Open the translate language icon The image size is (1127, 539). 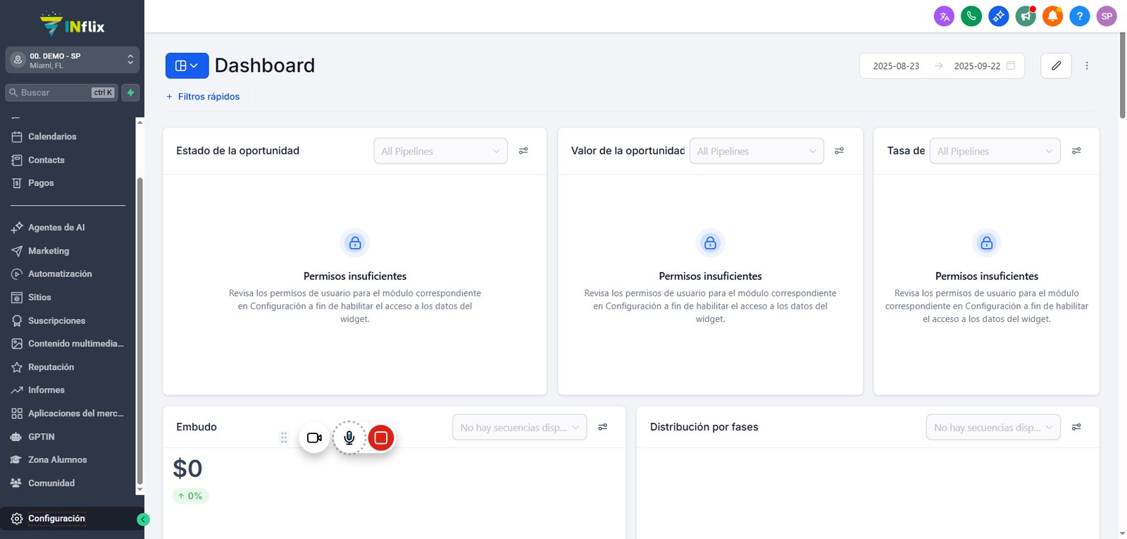pyautogui.click(x=944, y=16)
